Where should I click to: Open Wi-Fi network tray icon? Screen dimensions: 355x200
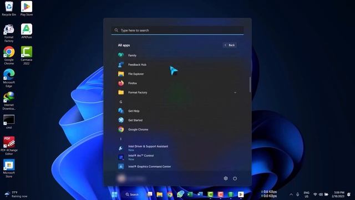[x=315, y=194]
